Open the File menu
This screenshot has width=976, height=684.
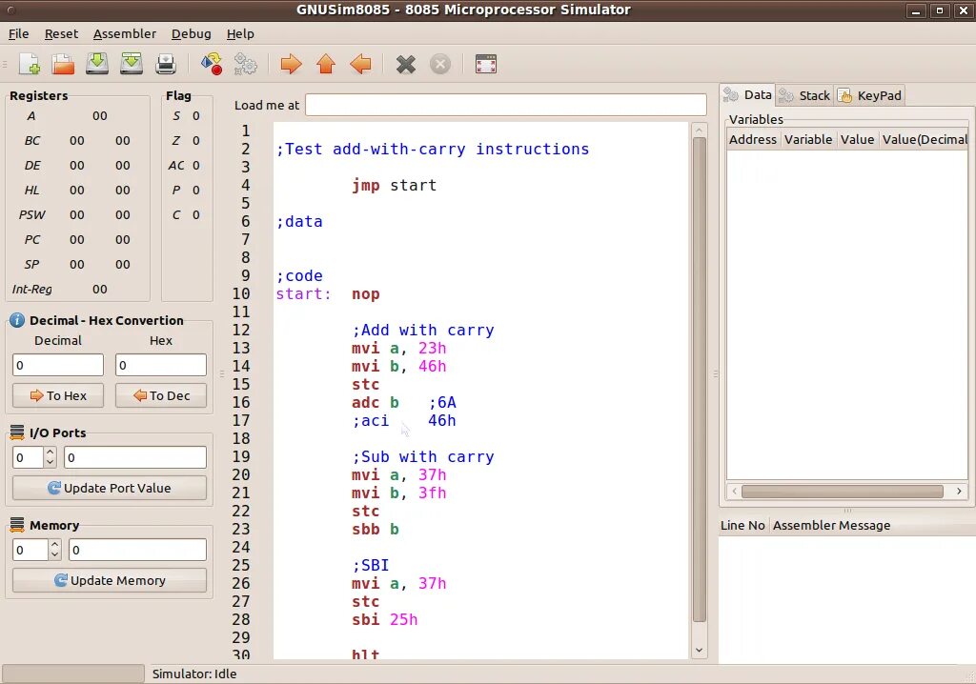click(19, 33)
